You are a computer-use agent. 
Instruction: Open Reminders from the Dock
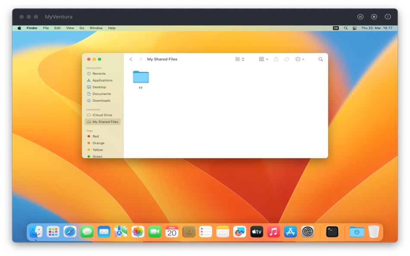(x=205, y=231)
